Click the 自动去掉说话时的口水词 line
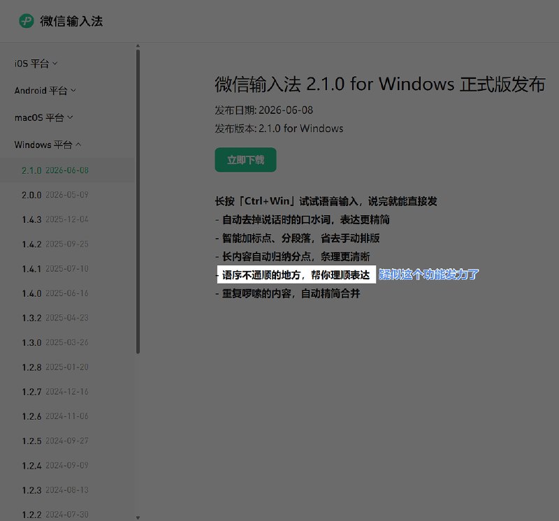The image size is (559, 521). pos(303,220)
